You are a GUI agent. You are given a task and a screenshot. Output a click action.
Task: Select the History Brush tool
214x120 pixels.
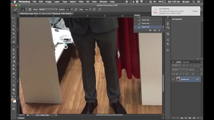click(x=14, y=54)
